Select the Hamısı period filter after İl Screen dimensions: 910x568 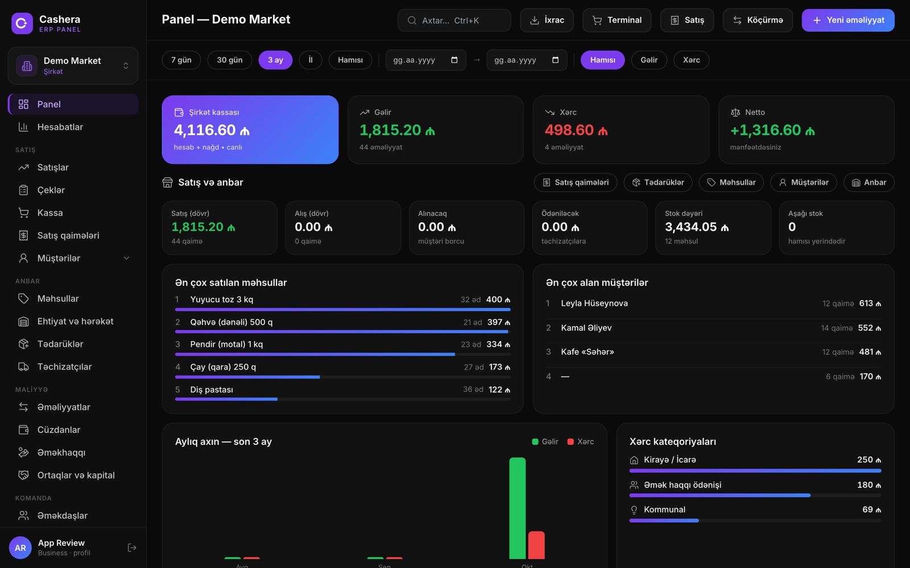[x=350, y=60]
